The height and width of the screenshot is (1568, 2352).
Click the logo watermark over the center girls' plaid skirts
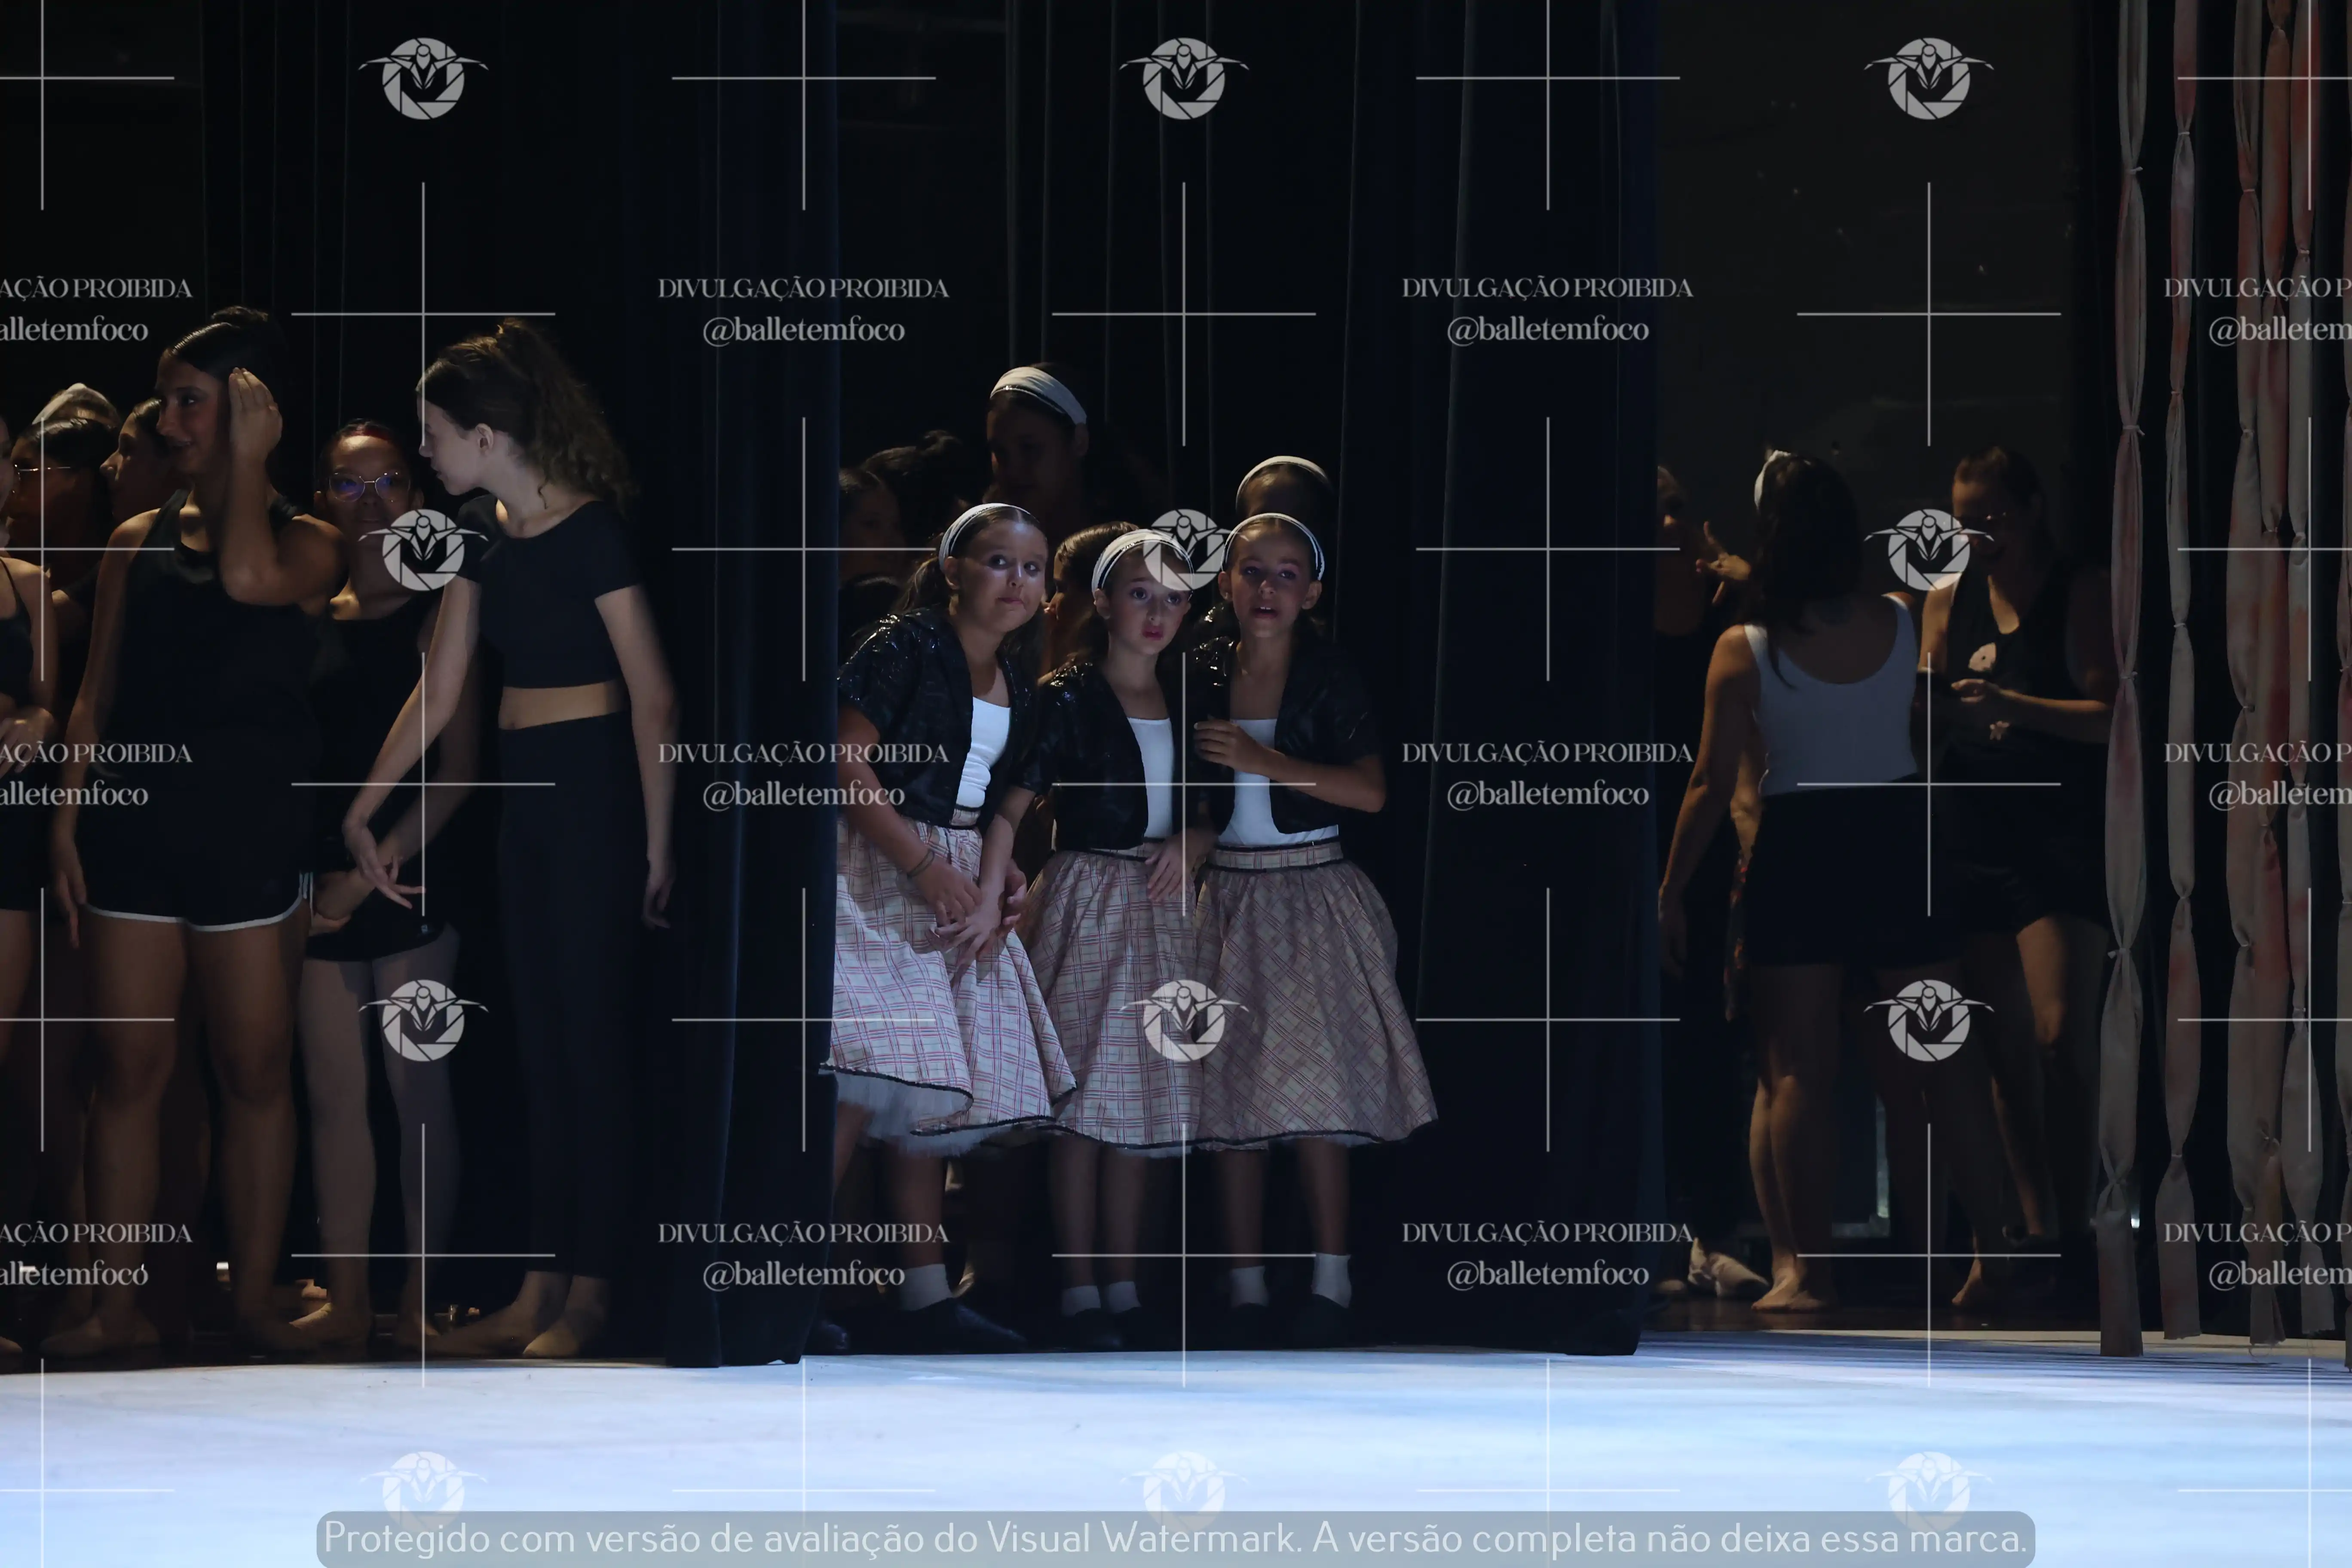tap(1184, 1020)
